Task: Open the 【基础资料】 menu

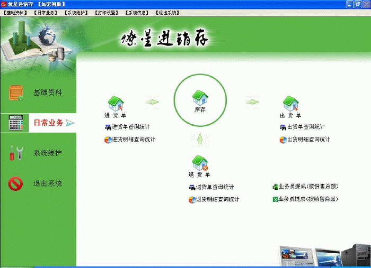Action: [x=15, y=13]
